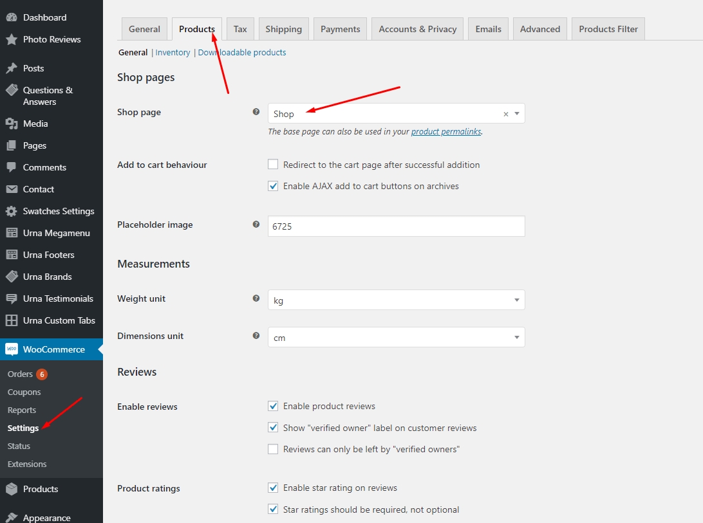Click help icon beside Placeholder image

click(x=256, y=225)
